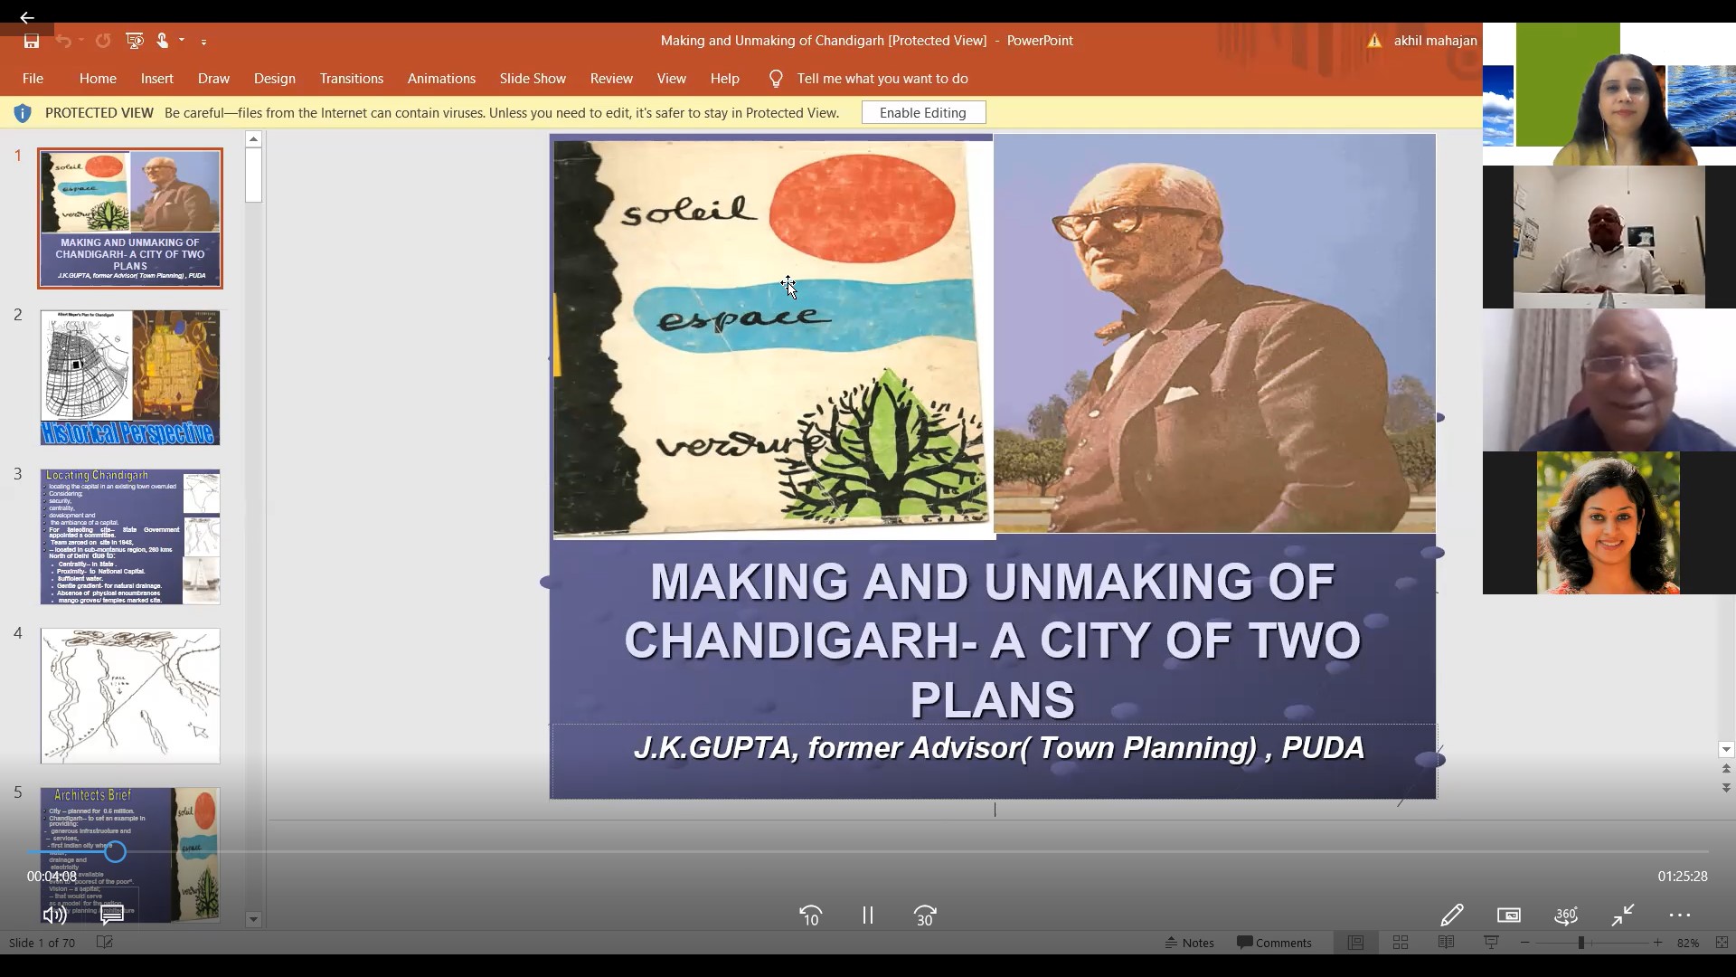Viewport: 1736px width, 977px height.
Task: Open the more meeting options ellipsis menu
Action: point(1680,915)
